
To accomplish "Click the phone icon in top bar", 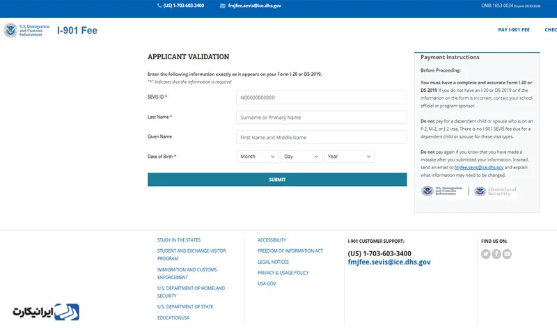I will pyautogui.click(x=159, y=6).
